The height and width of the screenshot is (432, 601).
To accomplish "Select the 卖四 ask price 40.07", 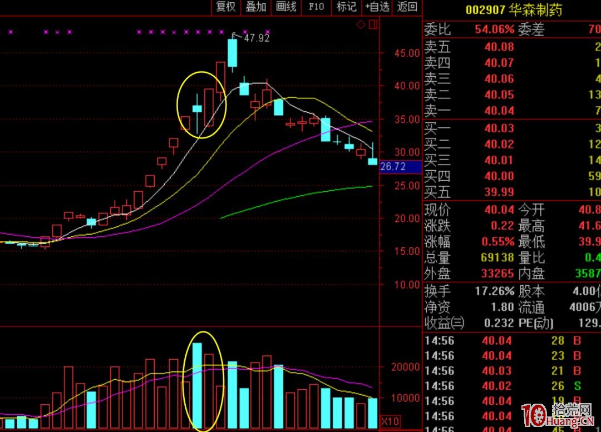I will point(499,63).
